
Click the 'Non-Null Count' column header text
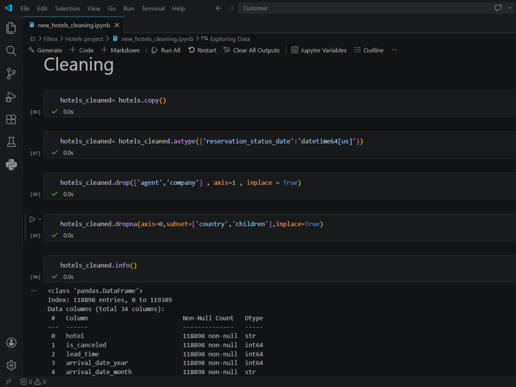pyautogui.click(x=208, y=318)
